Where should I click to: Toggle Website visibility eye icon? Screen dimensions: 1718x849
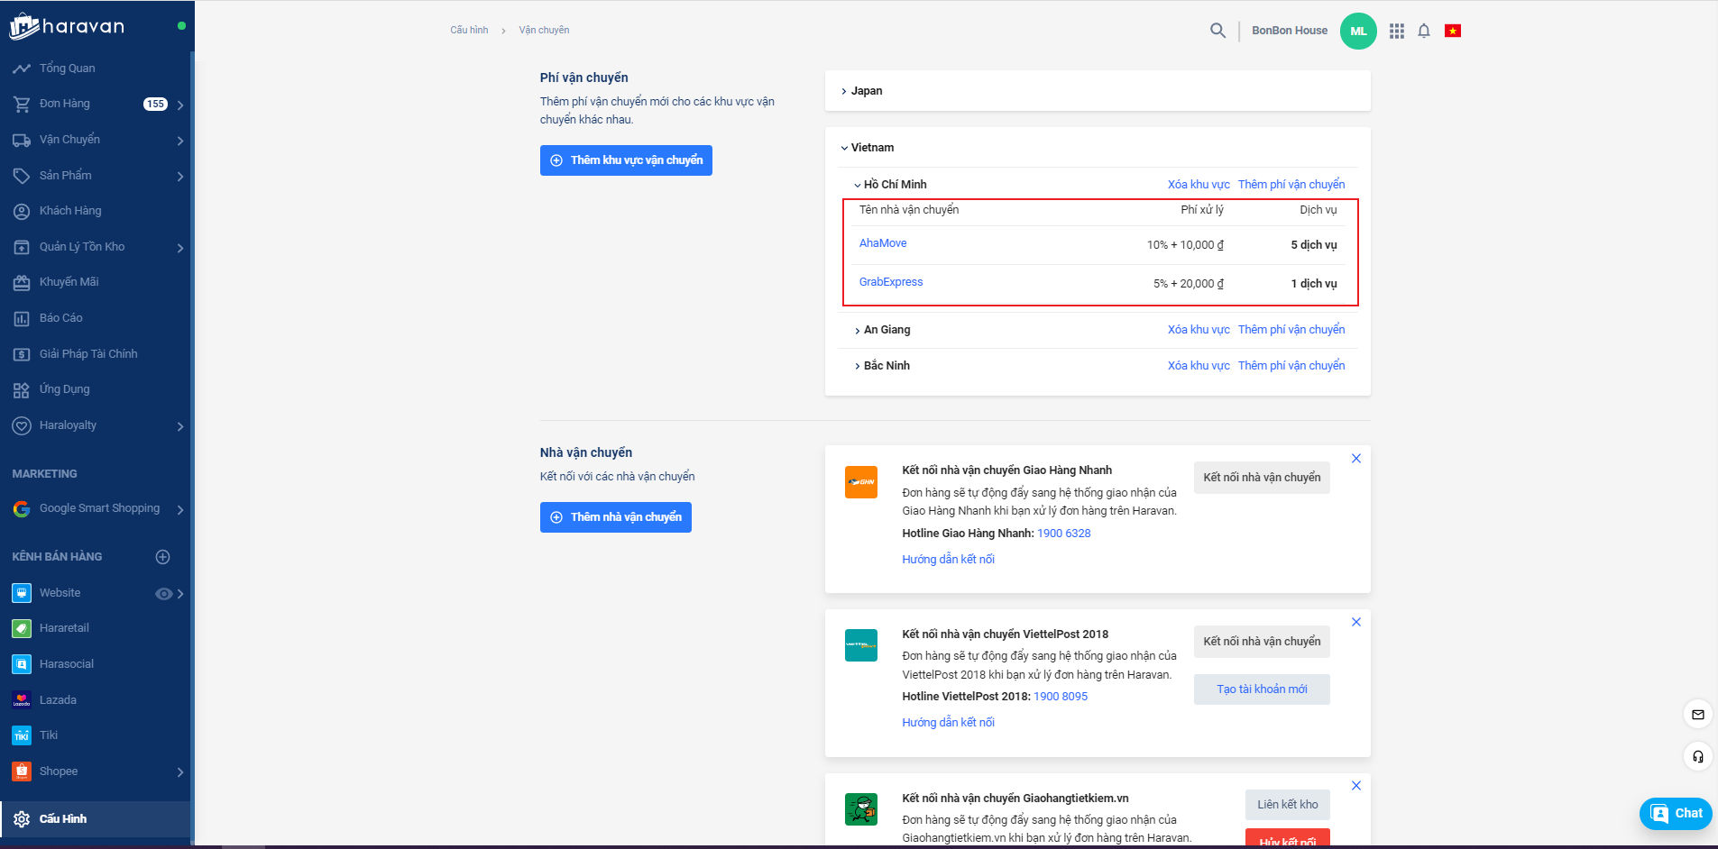(163, 594)
